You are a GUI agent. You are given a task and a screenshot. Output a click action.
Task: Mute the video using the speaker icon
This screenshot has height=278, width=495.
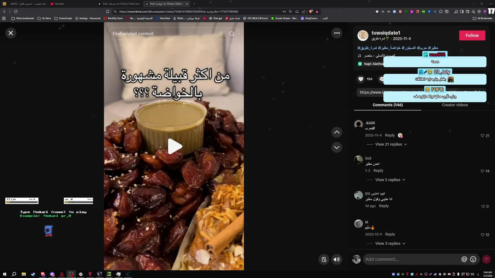click(336, 259)
